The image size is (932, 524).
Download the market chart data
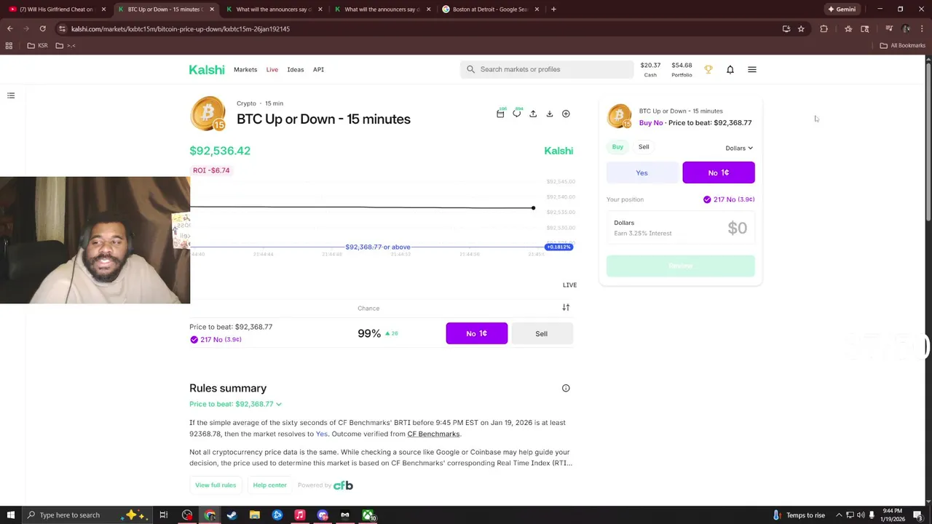[x=550, y=114]
